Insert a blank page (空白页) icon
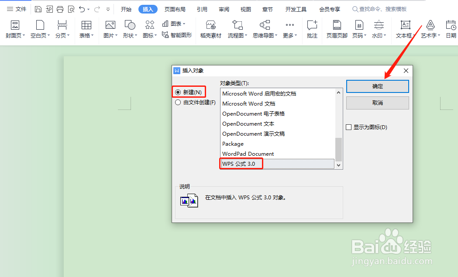This screenshot has width=458, height=277. coord(40,25)
